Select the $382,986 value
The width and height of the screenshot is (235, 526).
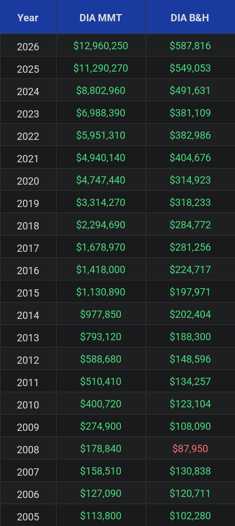pyautogui.click(x=190, y=135)
